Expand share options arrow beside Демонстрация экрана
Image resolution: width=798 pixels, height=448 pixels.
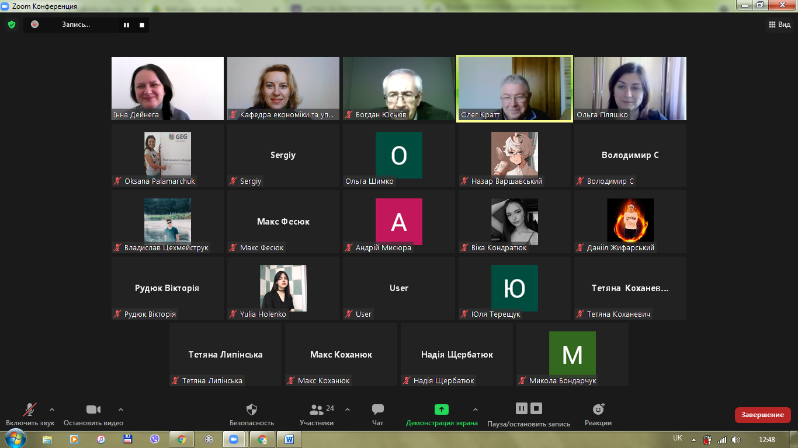[475, 409]
